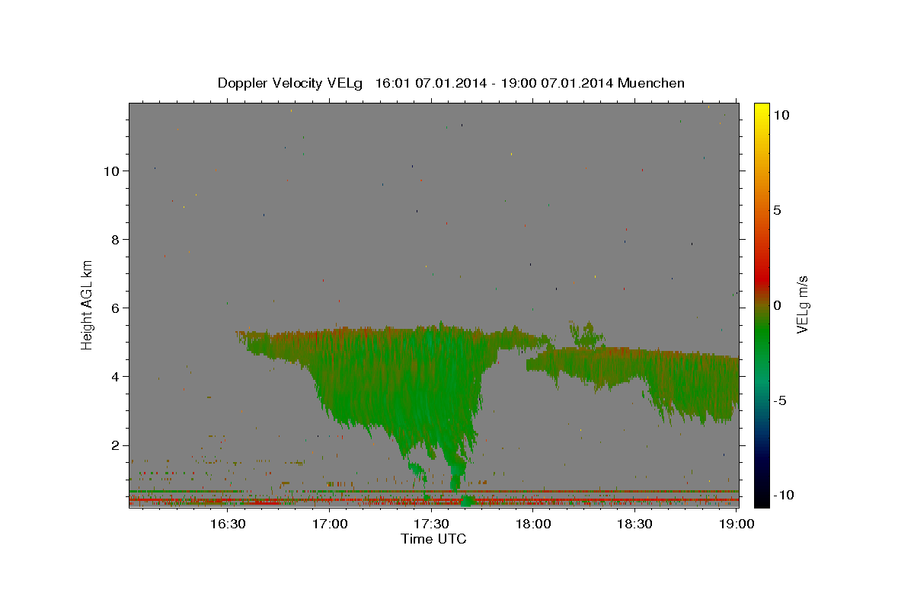Screen dimensions: 914x609
Task: Click the plot title 'Doppler Velocity VELg'
Action: click(291, 83)
